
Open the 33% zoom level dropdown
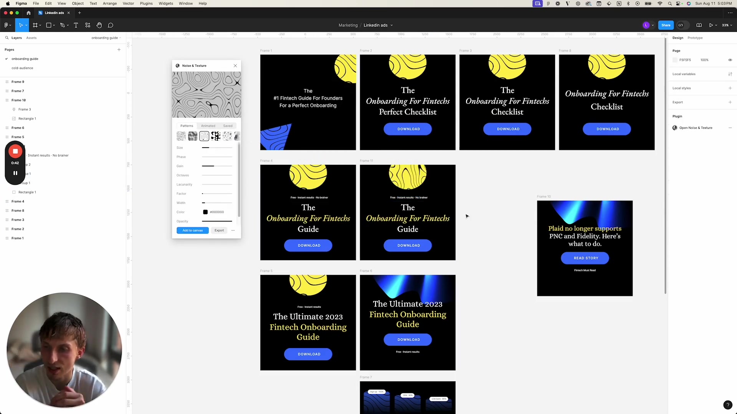click(x=727, y=25)
